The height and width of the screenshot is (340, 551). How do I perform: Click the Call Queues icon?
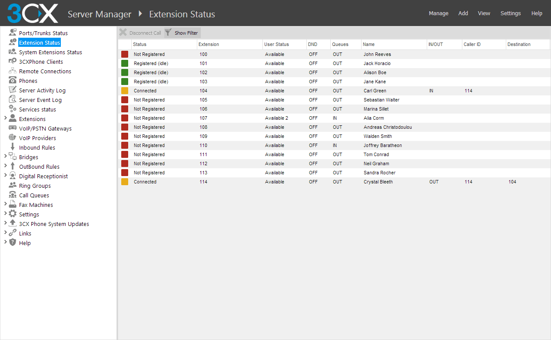13,195
